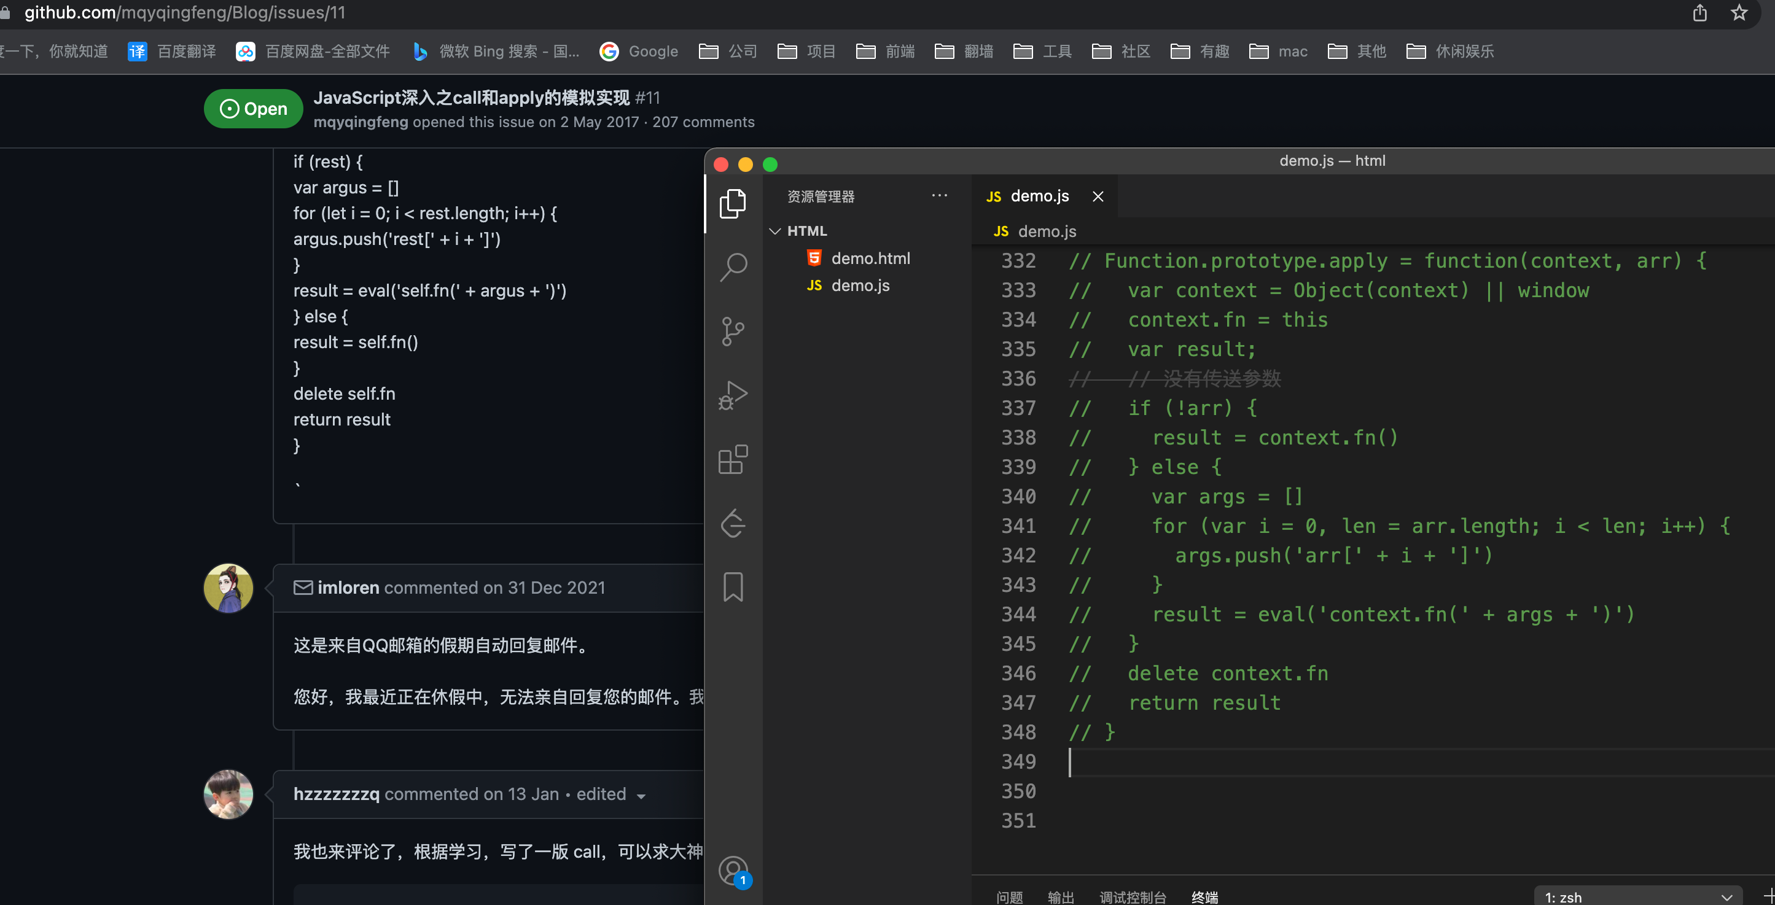Open the terminal selector 1: zsh dropdown

[x=1637, y=897]
